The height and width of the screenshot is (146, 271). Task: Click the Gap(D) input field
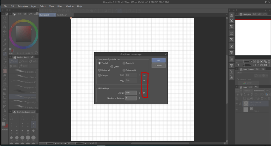click(131, 93)
